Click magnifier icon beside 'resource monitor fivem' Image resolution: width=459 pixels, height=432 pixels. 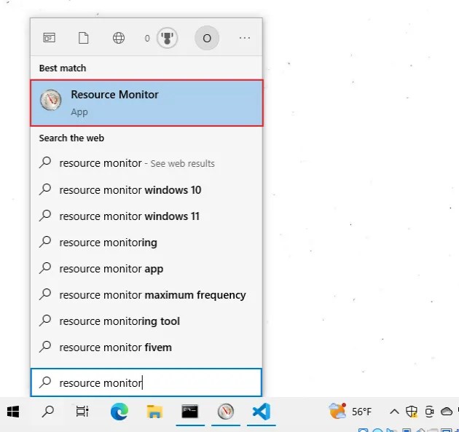(45, 347)
